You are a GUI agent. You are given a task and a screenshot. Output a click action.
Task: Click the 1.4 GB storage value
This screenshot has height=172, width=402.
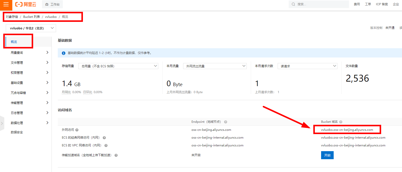[71, 84]
